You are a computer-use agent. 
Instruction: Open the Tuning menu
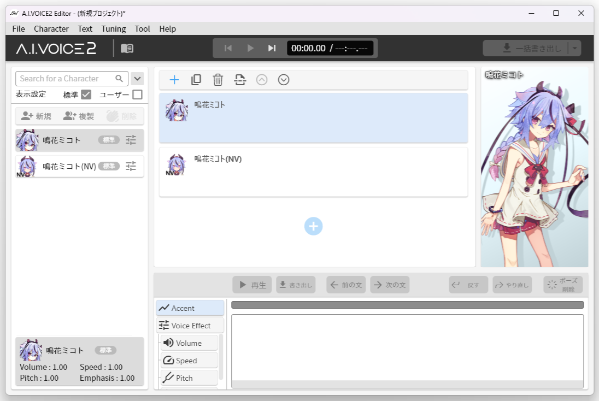tap(114, 28)
